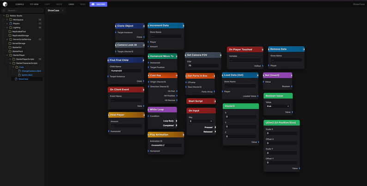Viewport: 367px width, 186px height.
Task: Expand the Workspace folder
Action: tap(7, 20)
